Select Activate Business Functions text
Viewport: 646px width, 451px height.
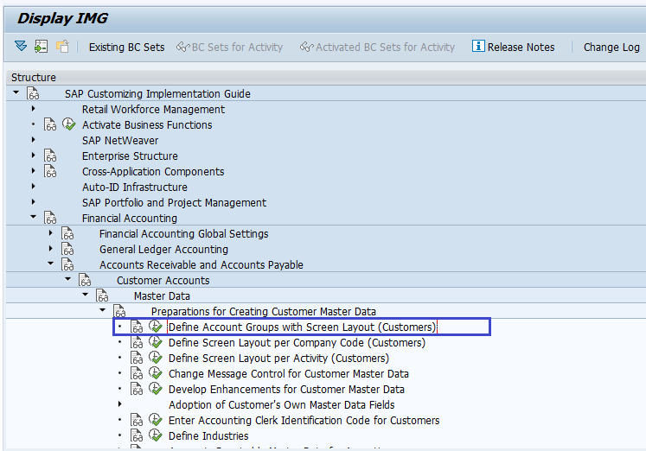click(147, 124)
